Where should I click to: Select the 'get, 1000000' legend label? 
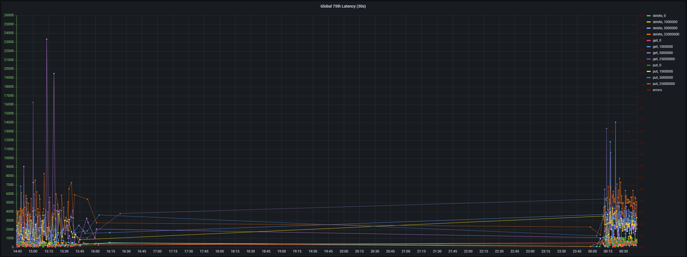(662, 47)
